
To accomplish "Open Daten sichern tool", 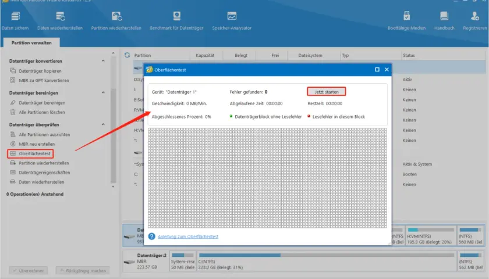I will [x=15, y=20].
